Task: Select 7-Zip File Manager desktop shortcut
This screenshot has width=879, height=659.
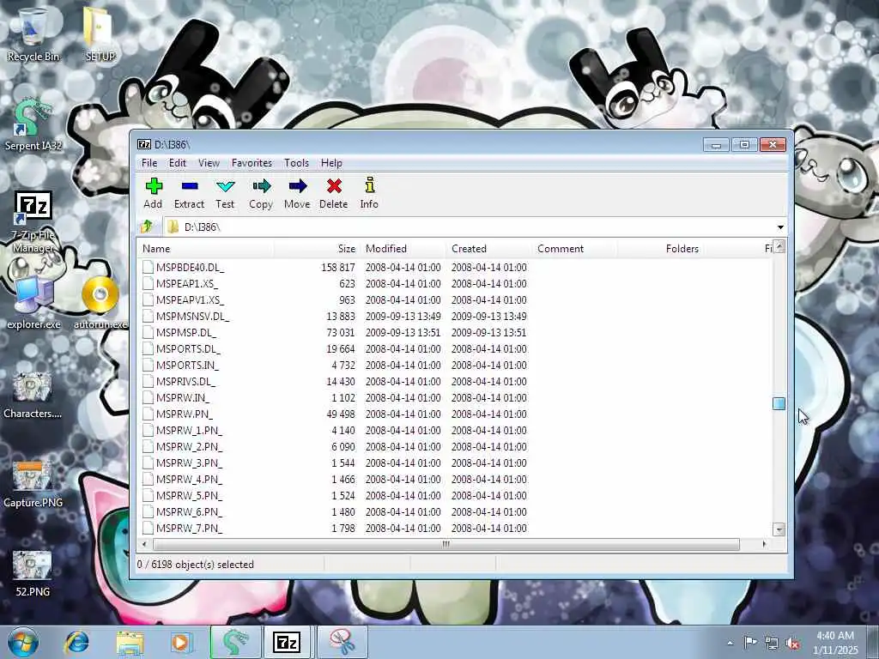Action: 33,222
